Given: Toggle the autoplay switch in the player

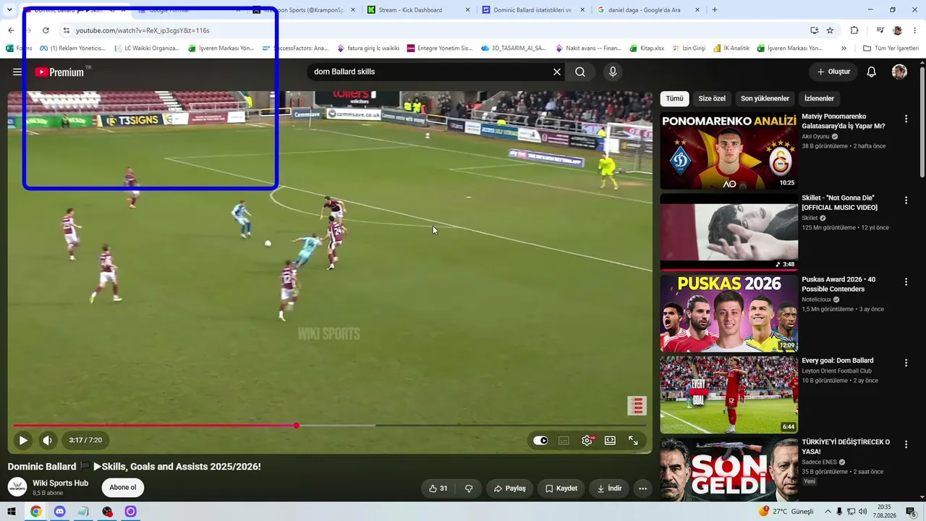Looking at the screenshot, I should click(540, 440).
